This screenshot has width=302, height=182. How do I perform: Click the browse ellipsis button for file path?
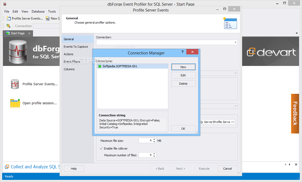233,122
